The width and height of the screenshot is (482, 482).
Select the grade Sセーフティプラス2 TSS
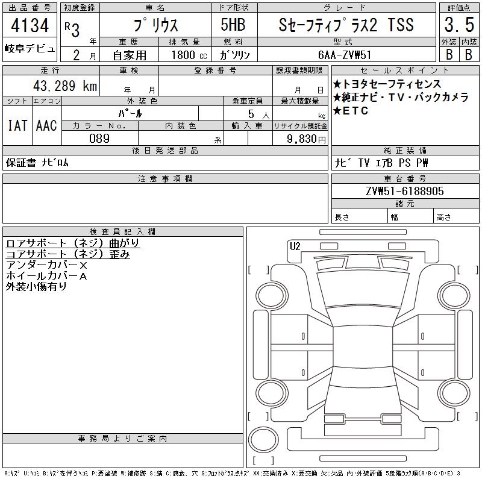346,25
